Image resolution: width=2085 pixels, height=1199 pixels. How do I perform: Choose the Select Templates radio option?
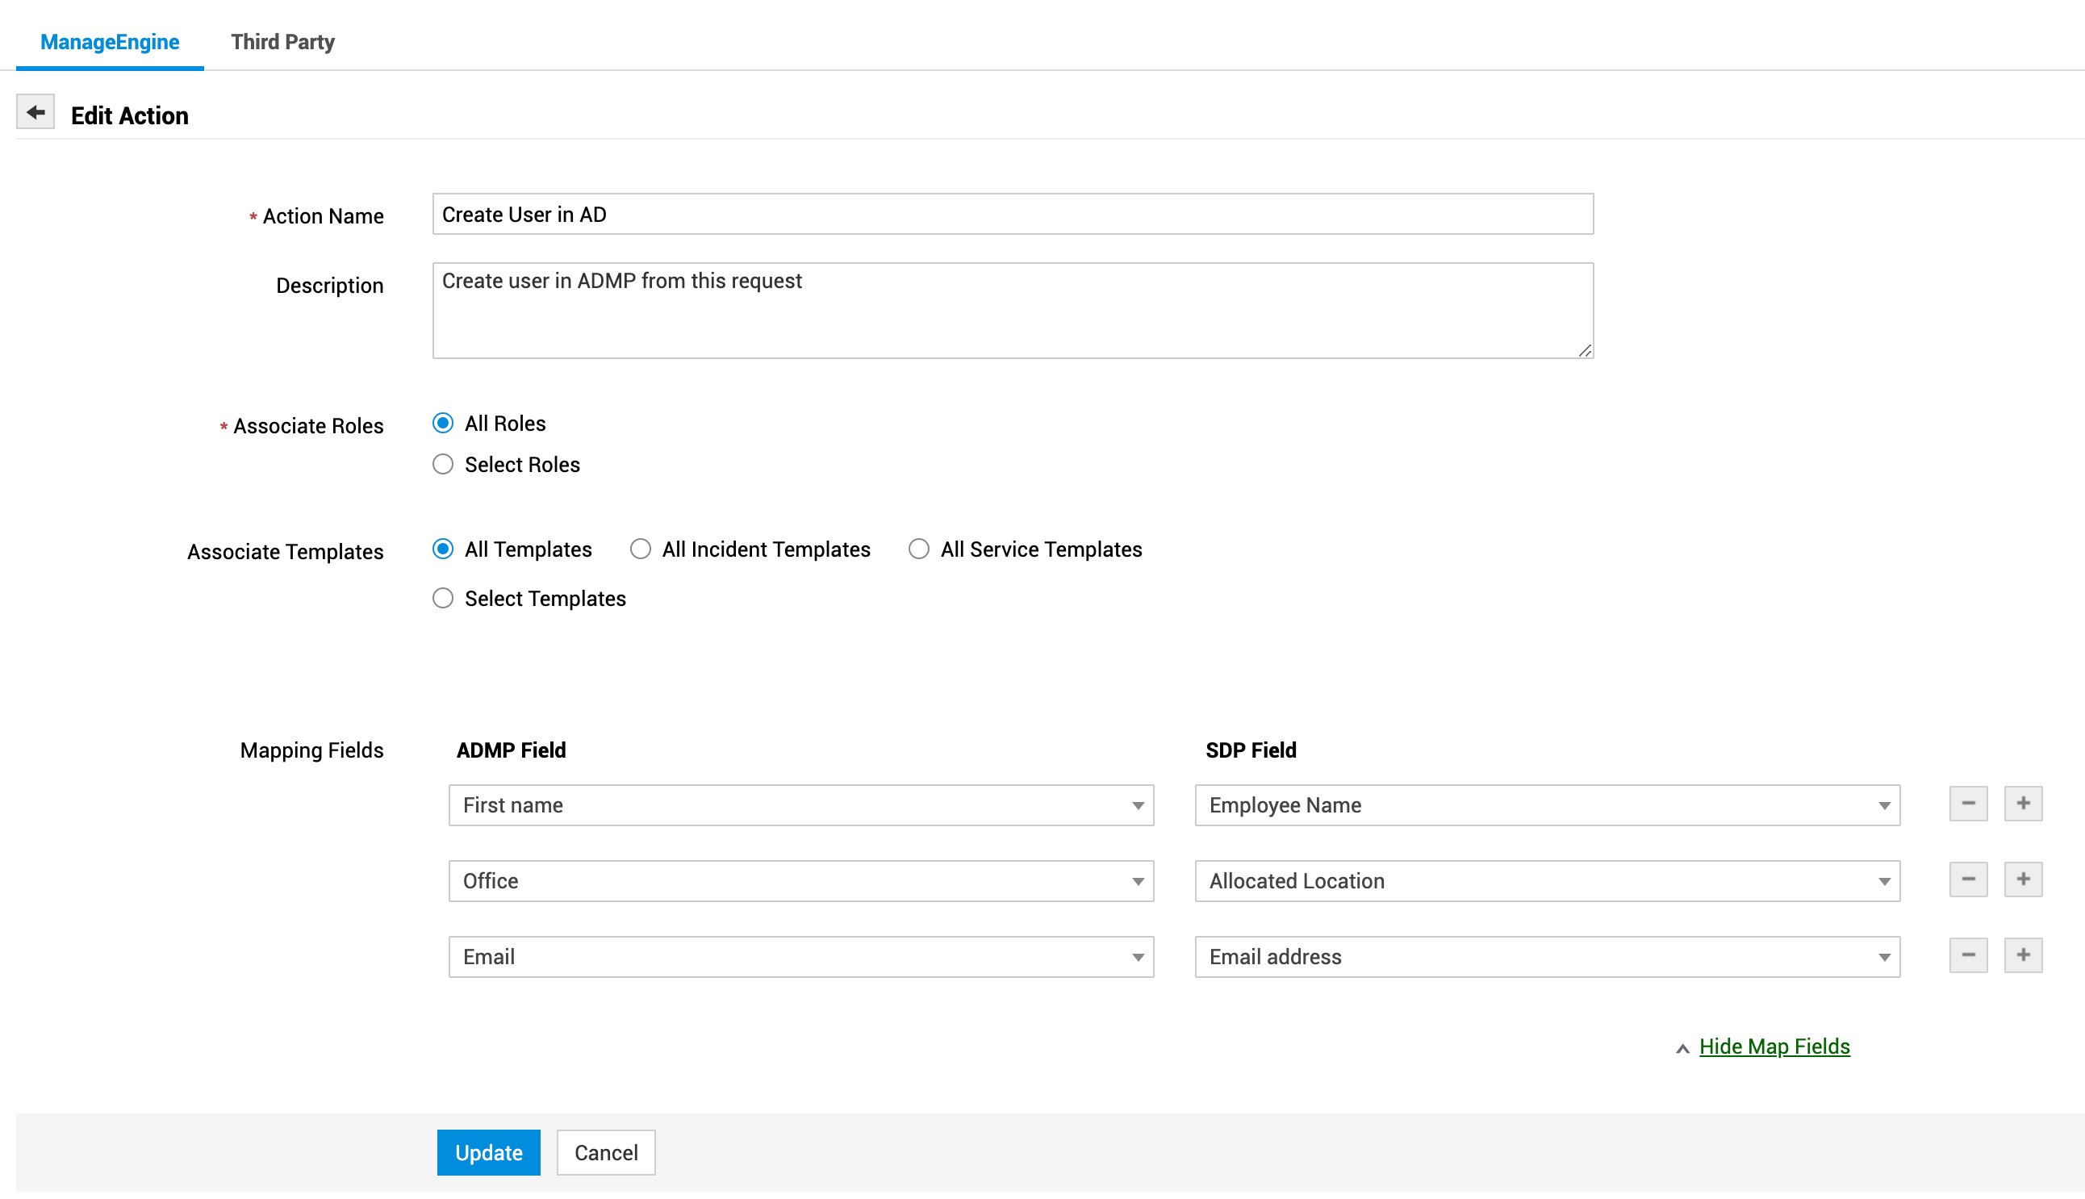[443, 599]
